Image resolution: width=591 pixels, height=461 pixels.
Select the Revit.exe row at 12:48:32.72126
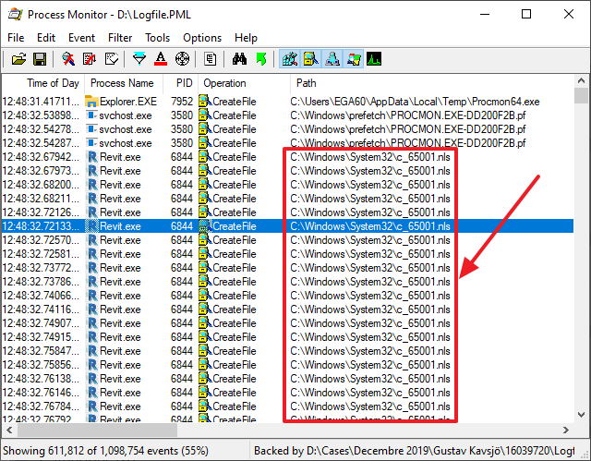click(287, 212)
